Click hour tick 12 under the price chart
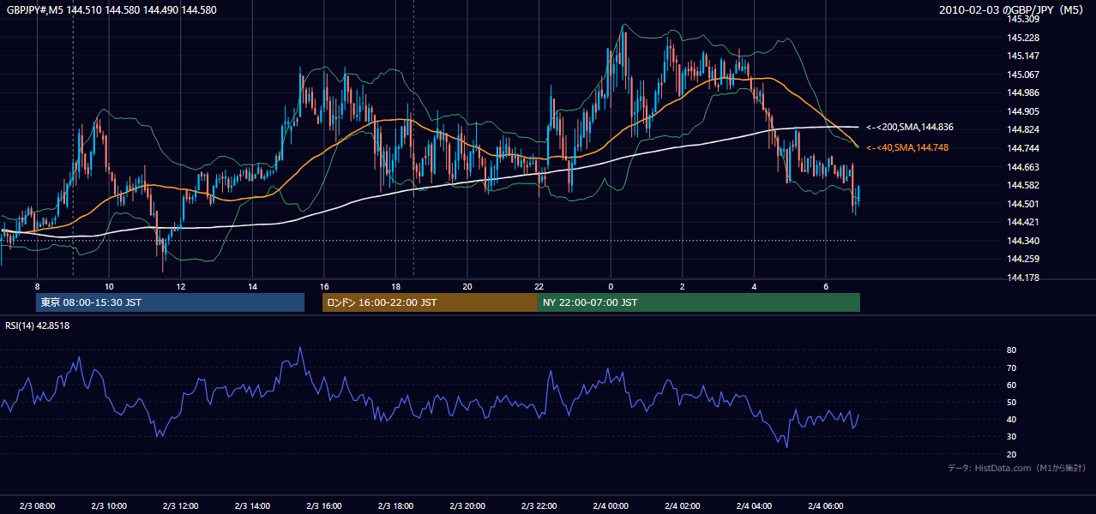This screenshot has width=1096, height=514. click(181, 286)
